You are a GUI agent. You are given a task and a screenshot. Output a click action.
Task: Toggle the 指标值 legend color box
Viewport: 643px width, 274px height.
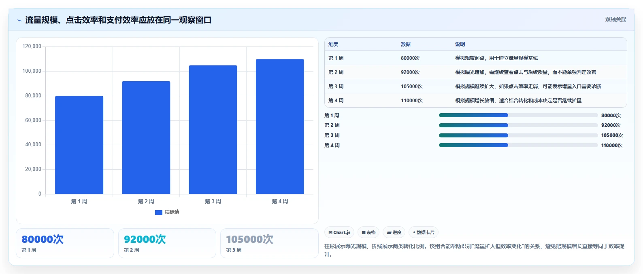(159, 212)
